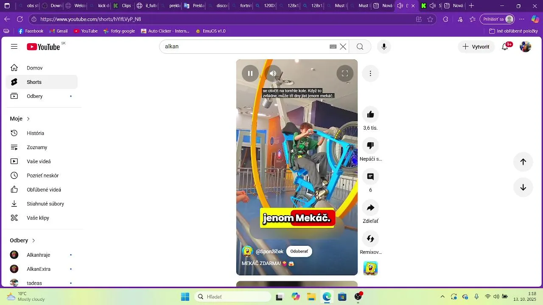This screenshot has width=543, height=305.
Task: Go to previous Short with up arrow
Action: [523, 162]
